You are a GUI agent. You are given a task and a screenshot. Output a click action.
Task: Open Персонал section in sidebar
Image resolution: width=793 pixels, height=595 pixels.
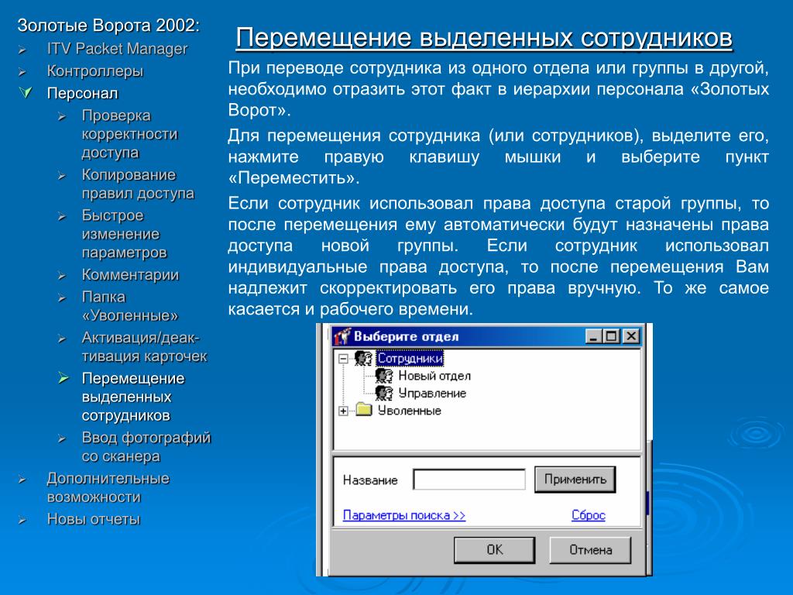[82, 94]
